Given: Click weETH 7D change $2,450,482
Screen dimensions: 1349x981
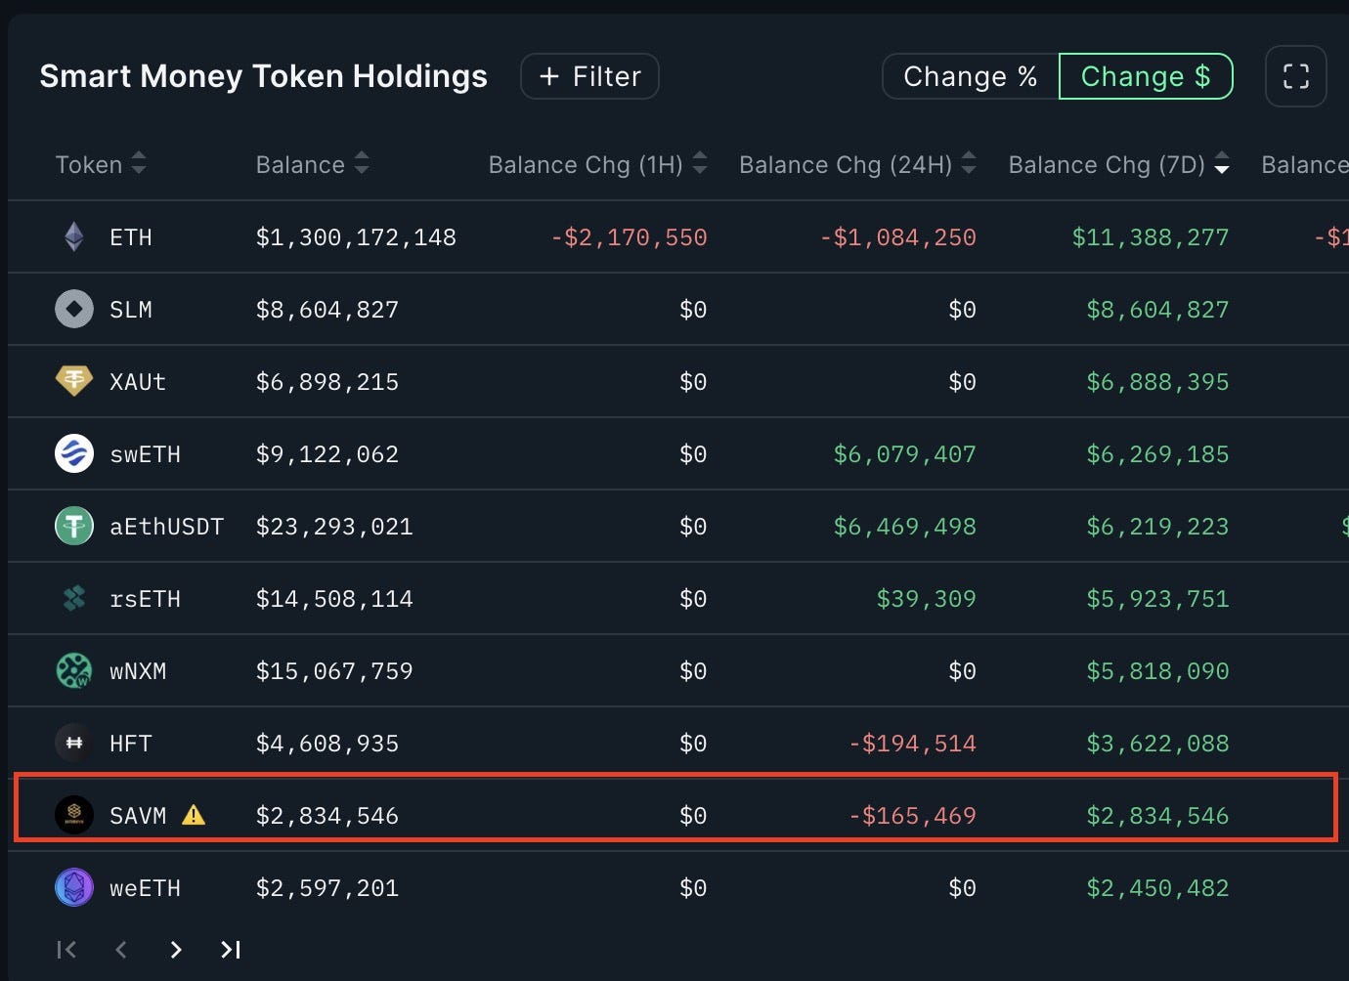Looking at the screenshot, I should (x=1157, y=888).
